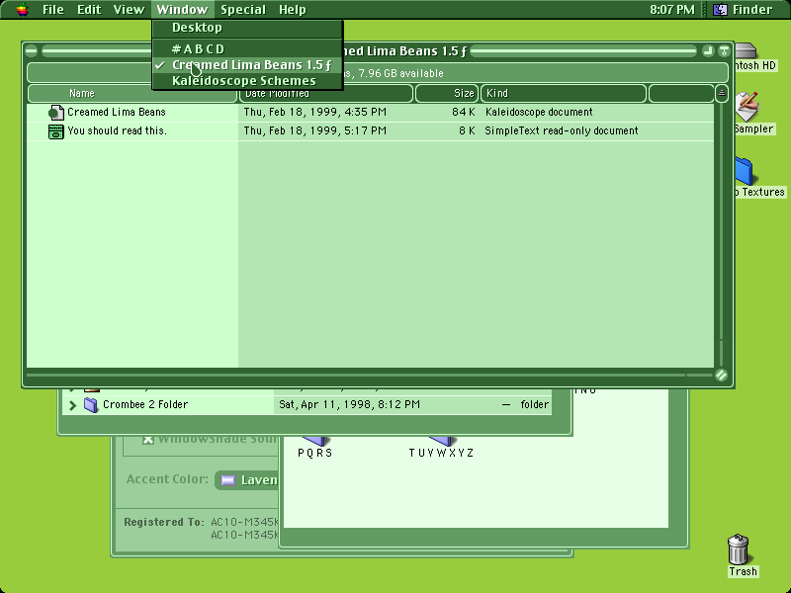Image resolution: width=791 pixels, height=593 pixels.
Task: Choose '# A B C D' from the Window menu
Action: tap(248, 48)
